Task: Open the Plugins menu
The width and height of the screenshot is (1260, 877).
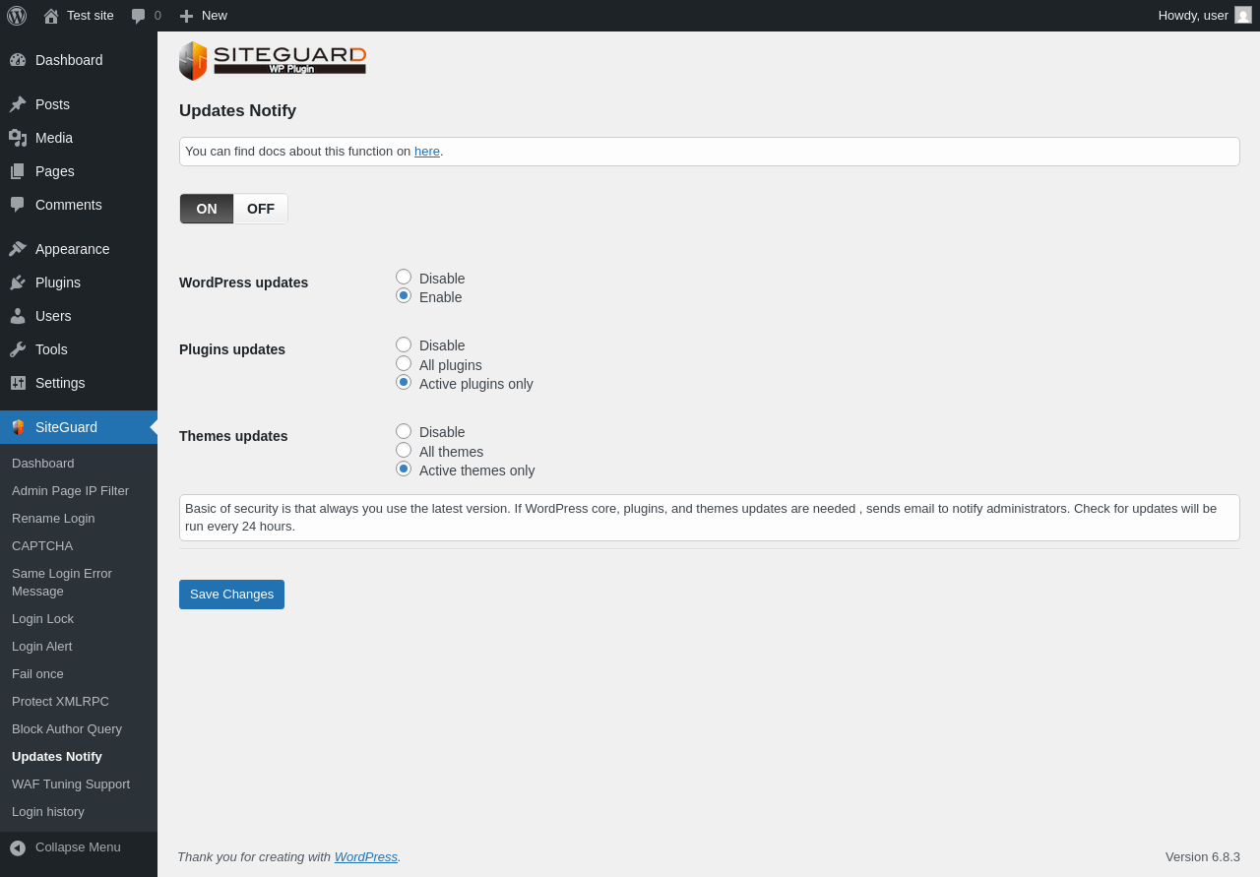Action: coord(79,282)
